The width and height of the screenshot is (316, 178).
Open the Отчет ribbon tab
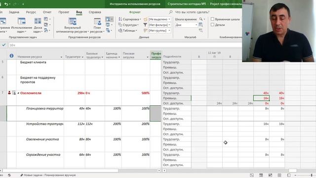tap(47, 12)
